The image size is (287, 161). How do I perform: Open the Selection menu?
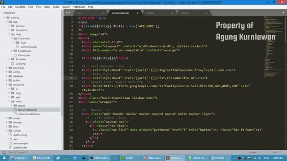point(20,7)
